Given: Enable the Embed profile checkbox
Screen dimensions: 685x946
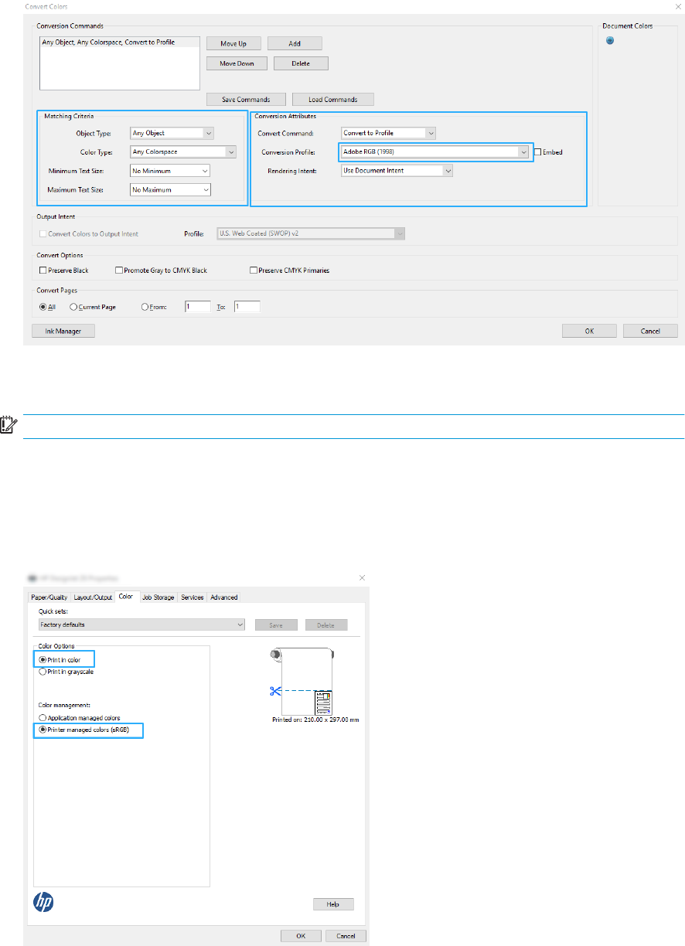Looking at the screenshot, I should [538, 152].
